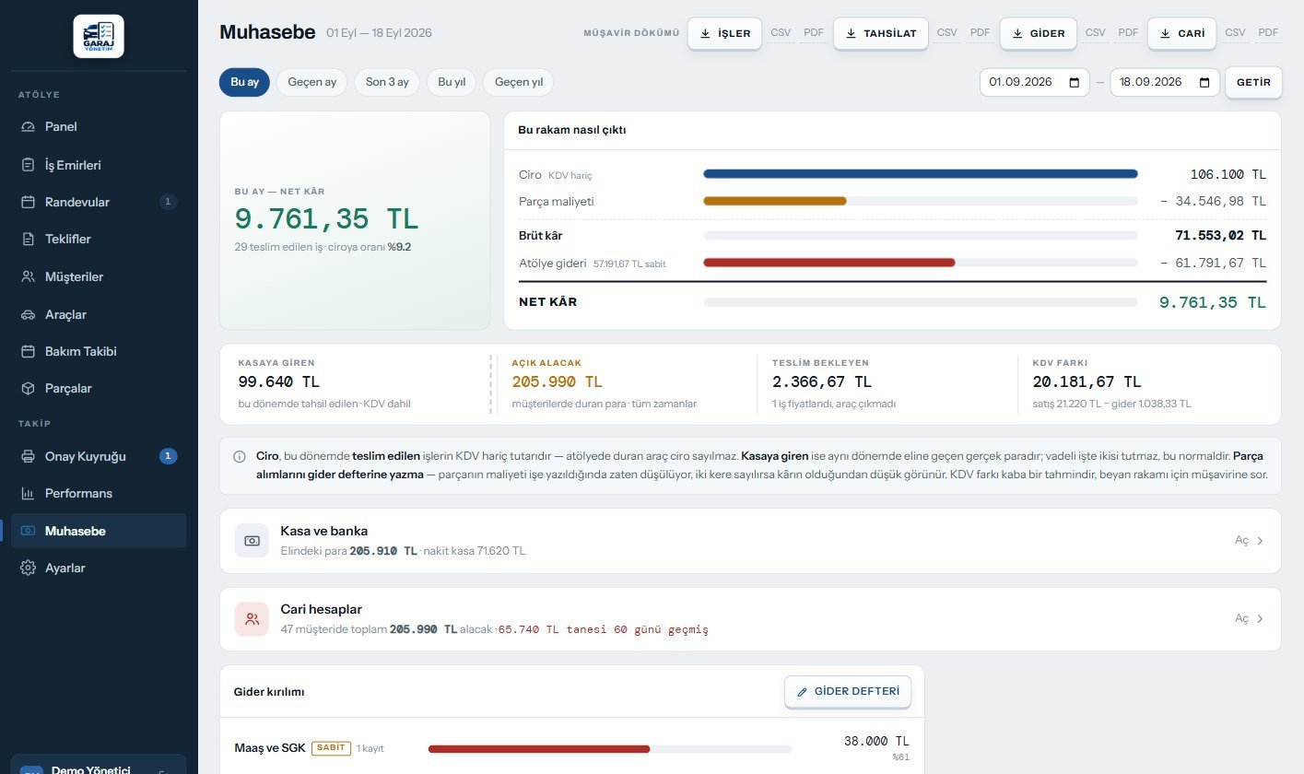Click the Müşteriler people icon

[28, 276]
